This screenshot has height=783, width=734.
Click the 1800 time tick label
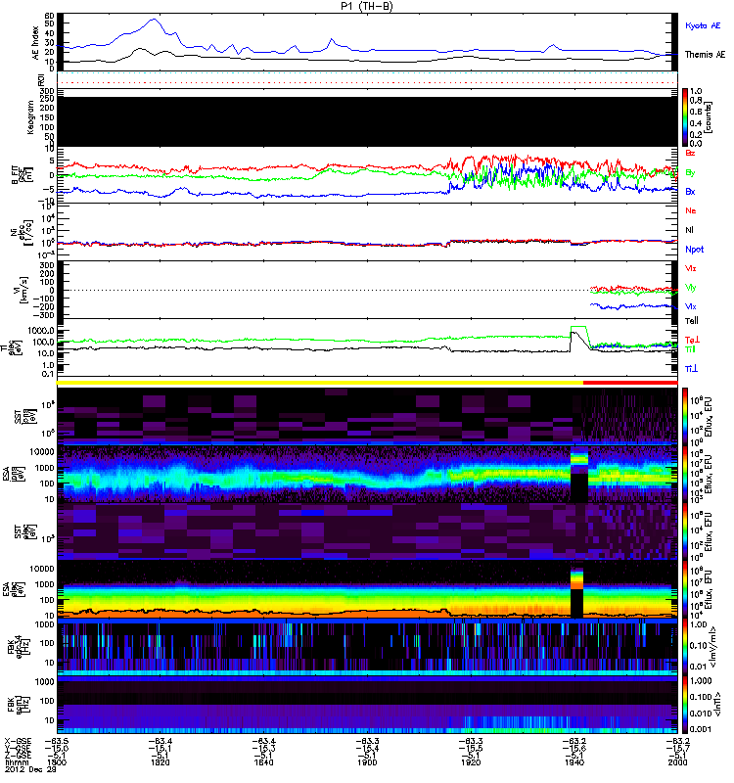click(57, 762)
